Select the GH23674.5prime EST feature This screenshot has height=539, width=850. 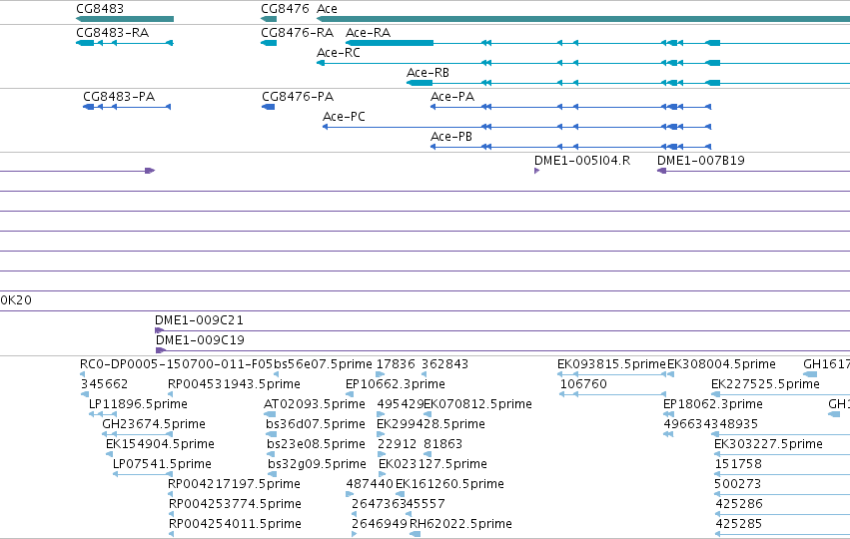click(138, 434)
